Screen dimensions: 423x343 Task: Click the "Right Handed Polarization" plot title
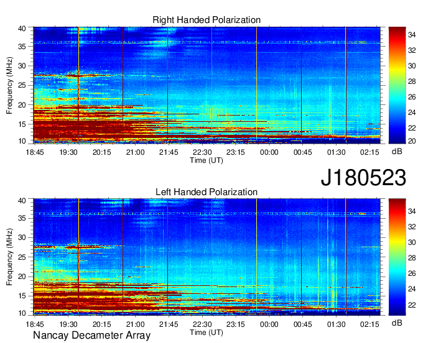tap(207, 20)
